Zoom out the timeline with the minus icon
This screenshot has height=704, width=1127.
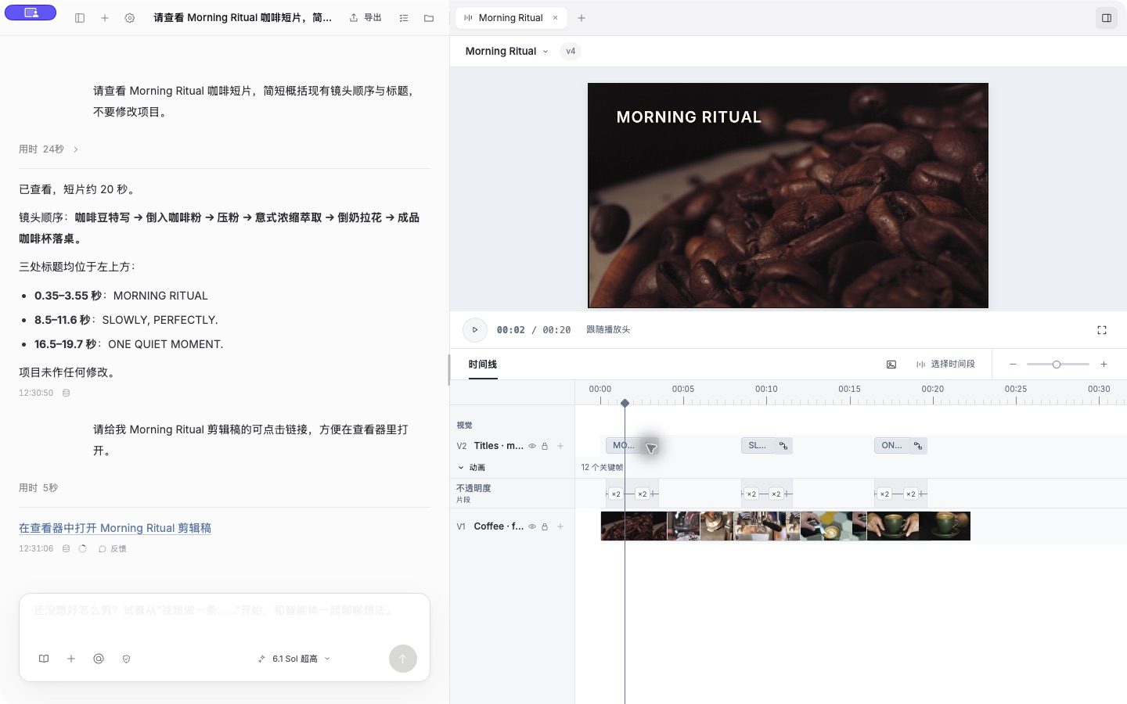click(1013, 365)
